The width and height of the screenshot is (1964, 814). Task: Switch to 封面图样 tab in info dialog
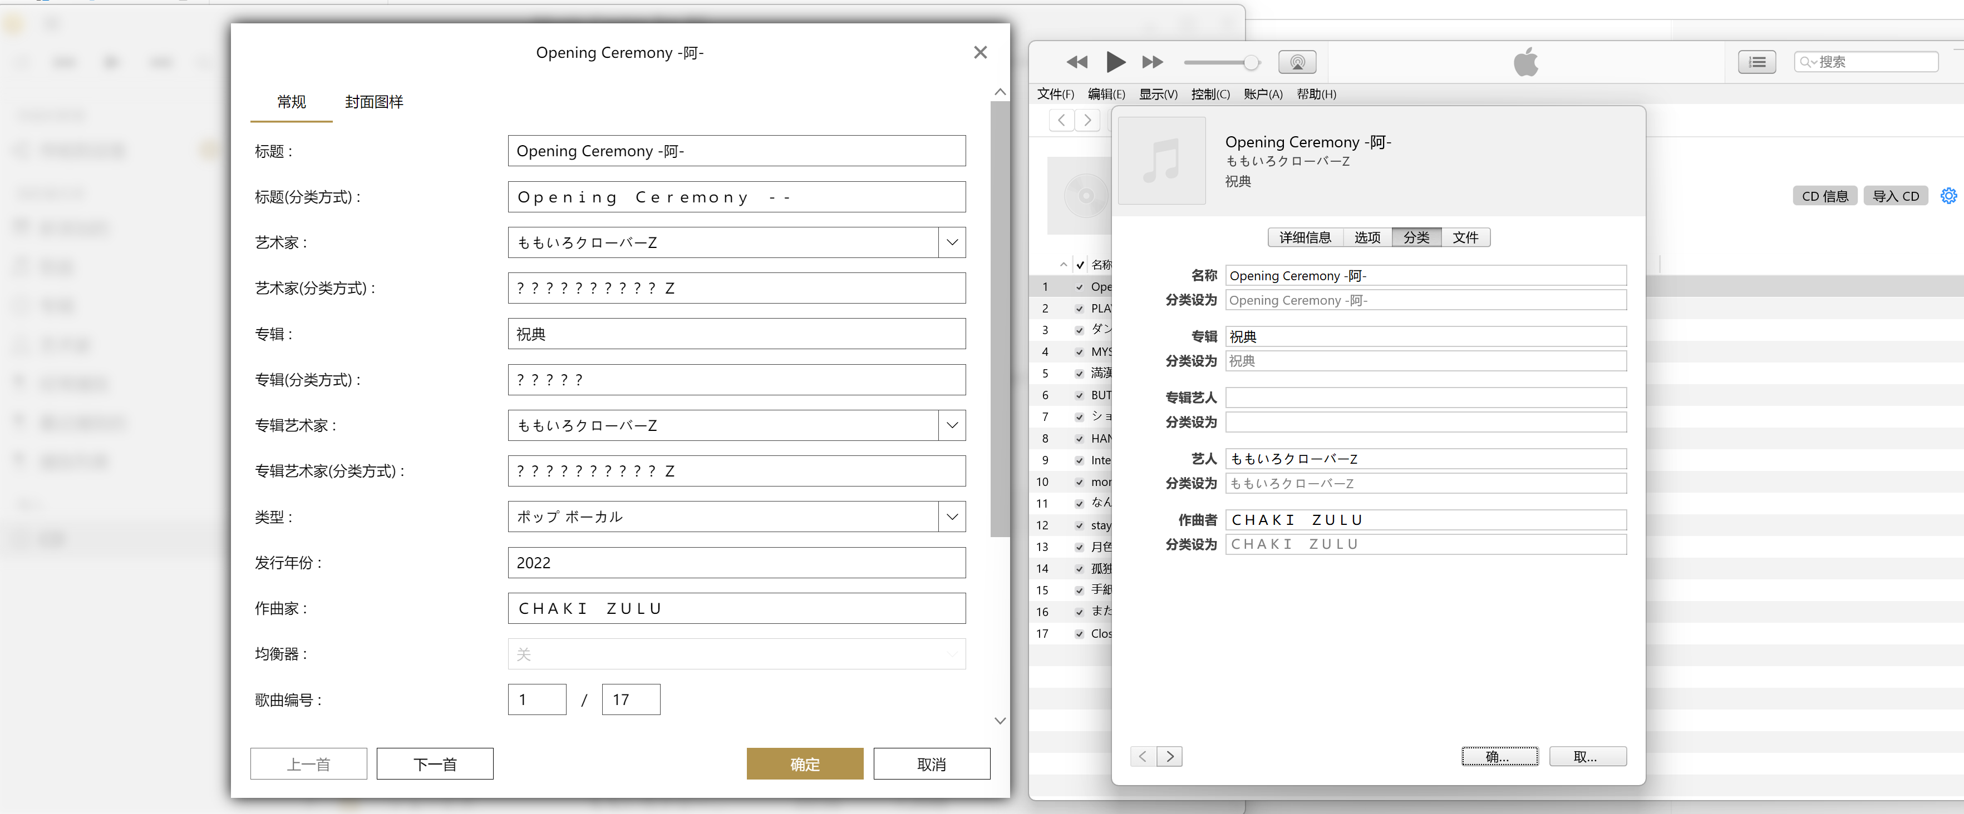click(x=377, y=100)
